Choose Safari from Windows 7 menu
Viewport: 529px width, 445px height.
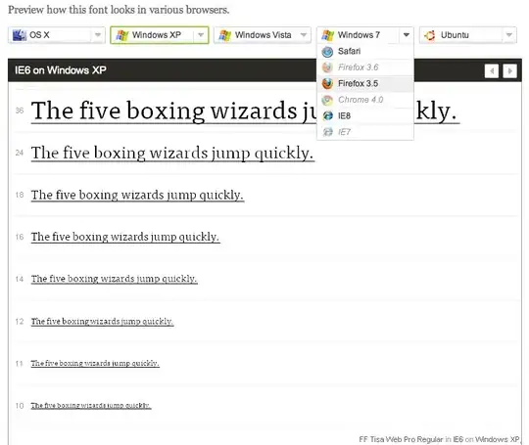pos(365,52)
